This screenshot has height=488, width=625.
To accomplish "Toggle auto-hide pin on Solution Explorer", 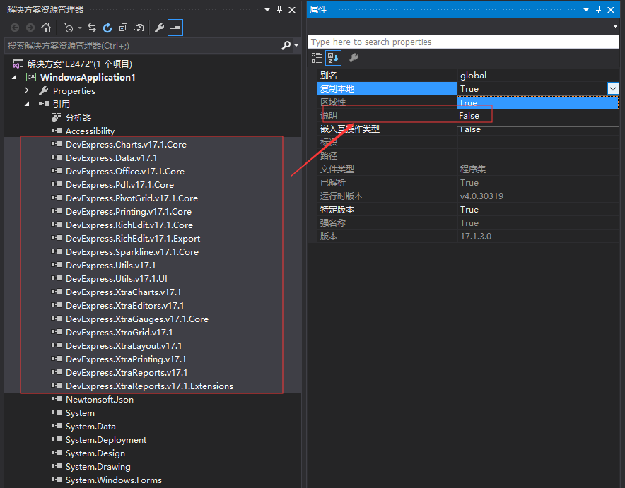I will pos(280,10).
